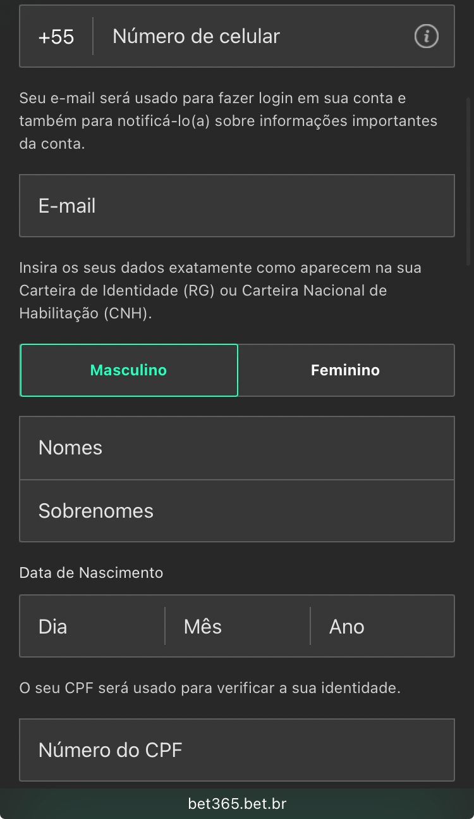Click the CPF identity verification notice
The height and width of the screenshot is (819, 474).
click(x=210, y=688)
